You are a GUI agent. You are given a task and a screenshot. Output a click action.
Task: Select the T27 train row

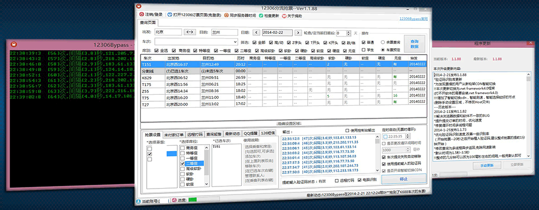point(283,103)
